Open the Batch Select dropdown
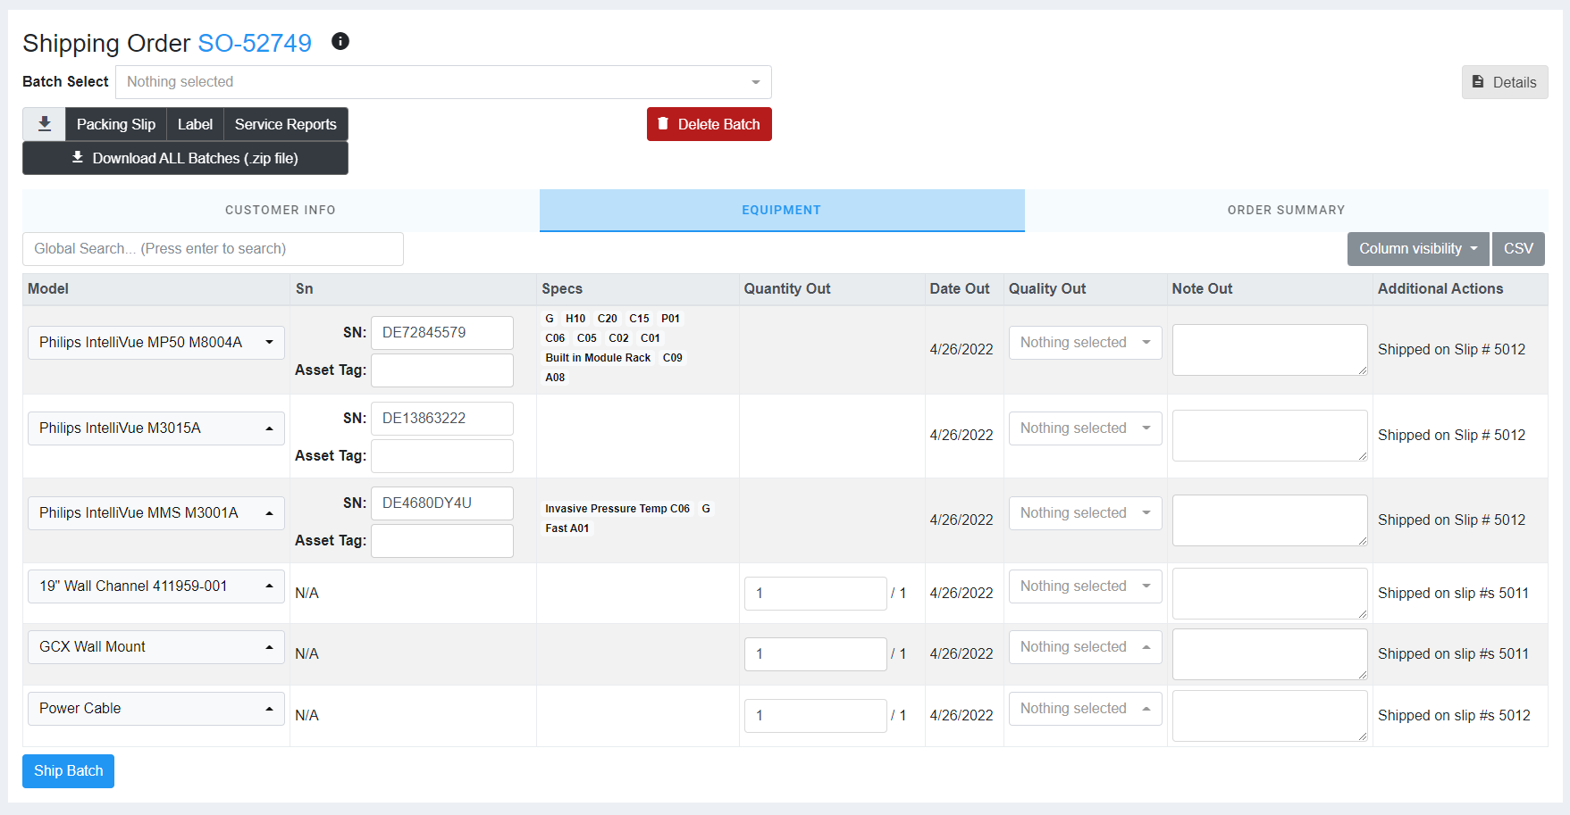Screen dimensions: 1570x815 tap(443, 82)
